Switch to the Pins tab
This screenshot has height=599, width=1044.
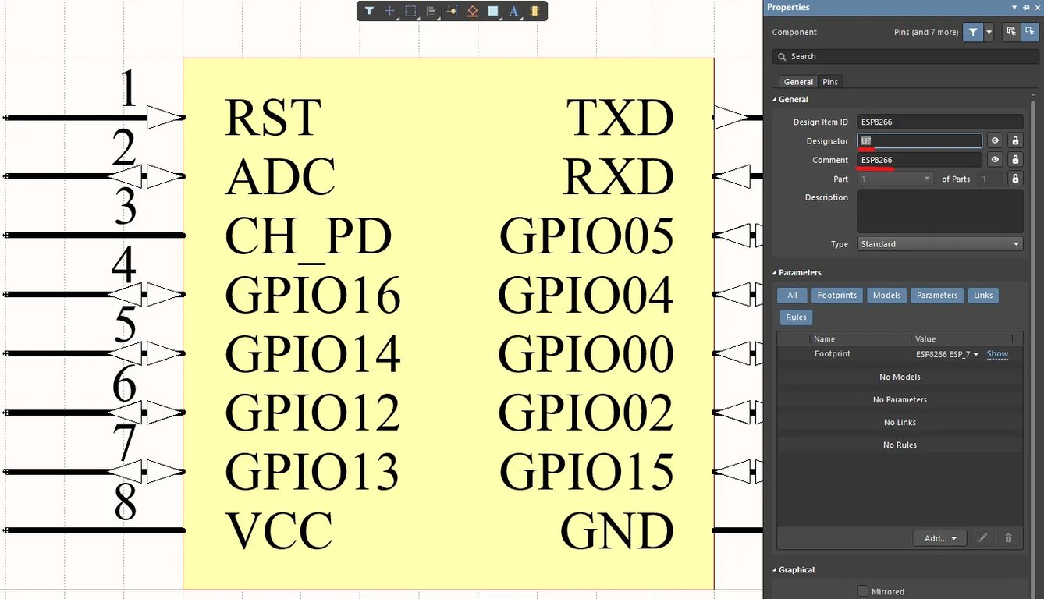pos(830,82)
